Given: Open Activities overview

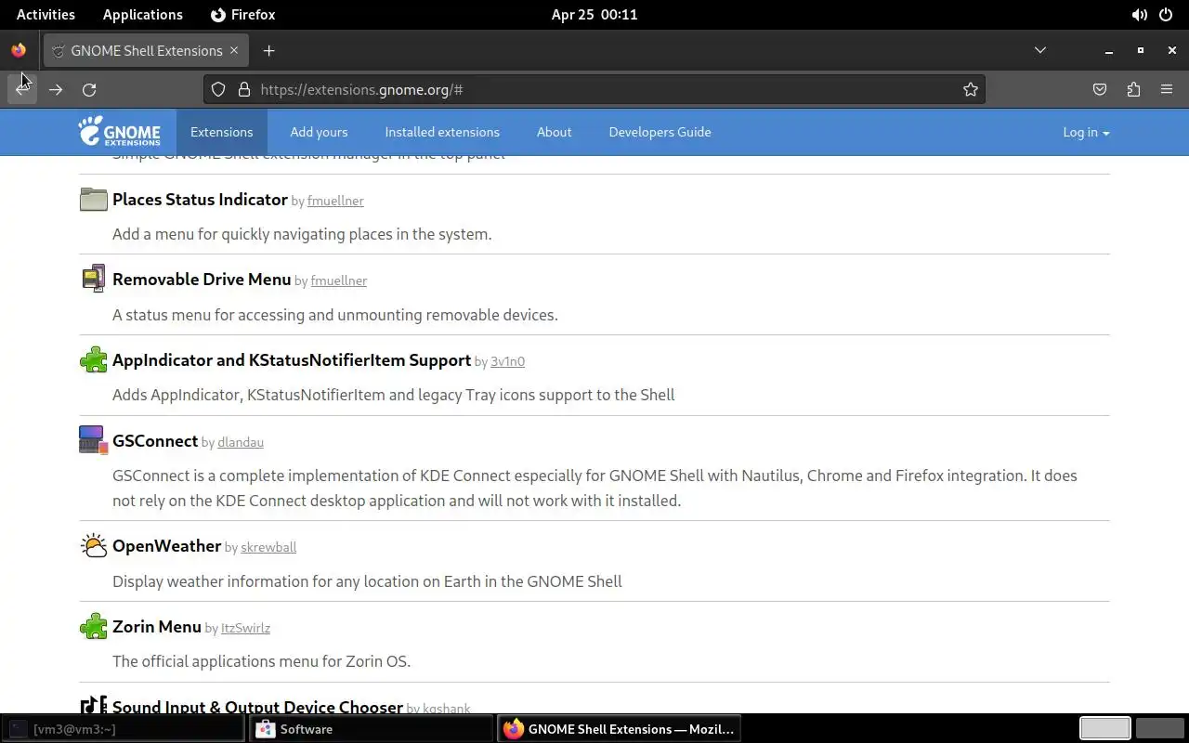Looking at the screenshot, I should pyautogui.click(x=46, y=15).
